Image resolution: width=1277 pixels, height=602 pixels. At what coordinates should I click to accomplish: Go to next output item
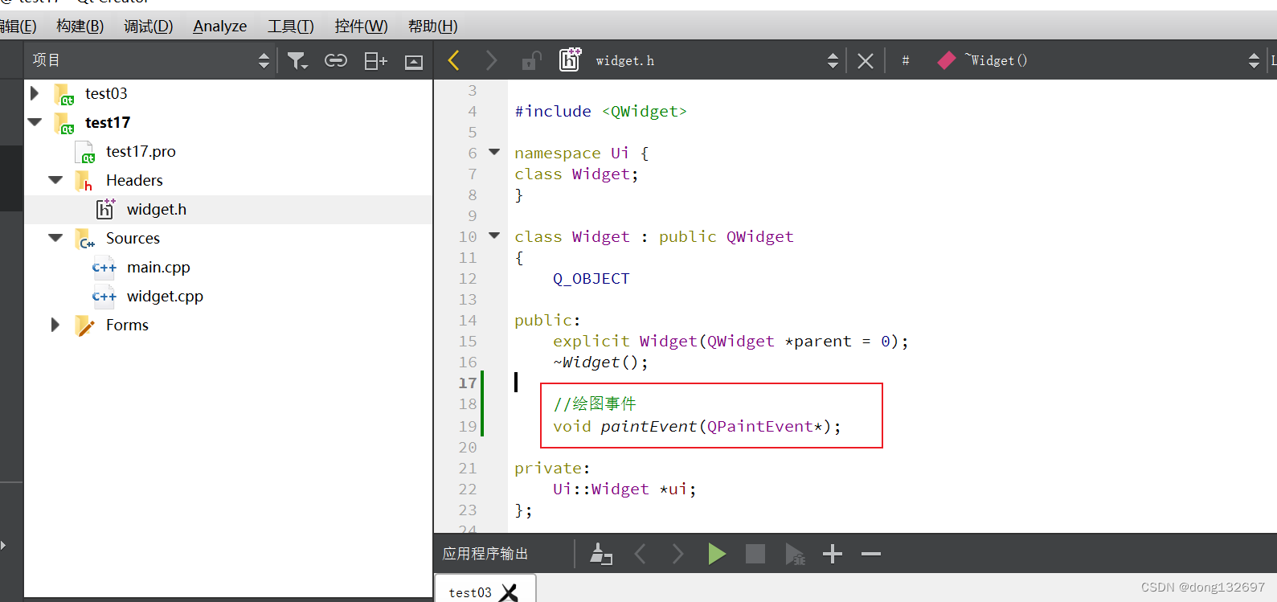(x=677, y=554)
